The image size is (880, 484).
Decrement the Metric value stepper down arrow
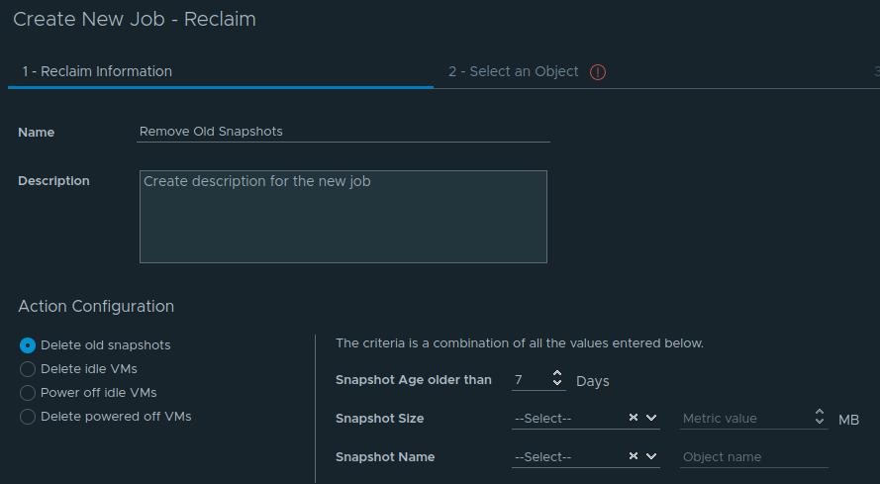(820, 421)
